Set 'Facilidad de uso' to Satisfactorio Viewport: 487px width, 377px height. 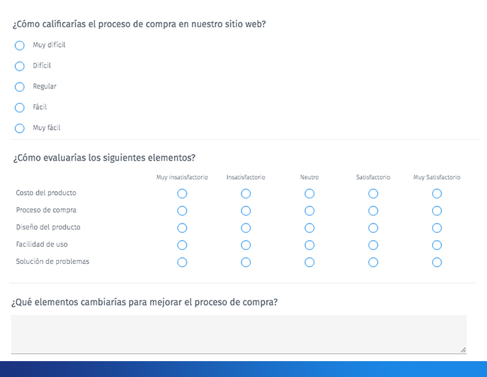click(x=373, y=245)
